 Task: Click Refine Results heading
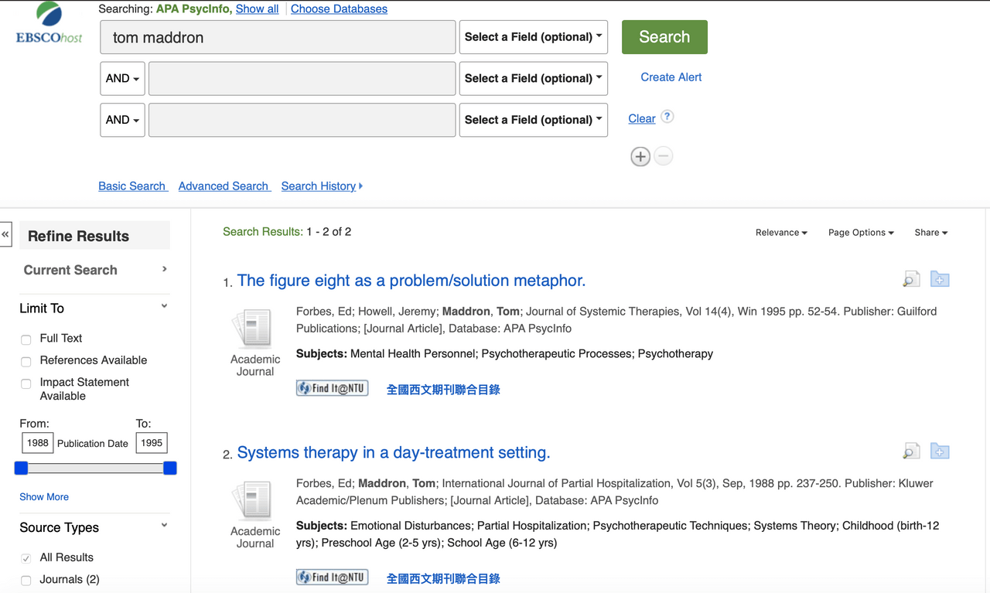78,236
